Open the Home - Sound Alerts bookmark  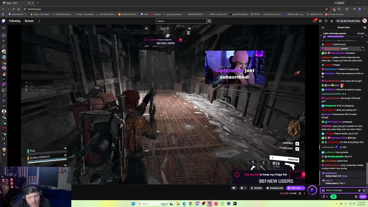pyautogui.click(x=84, y=14)
